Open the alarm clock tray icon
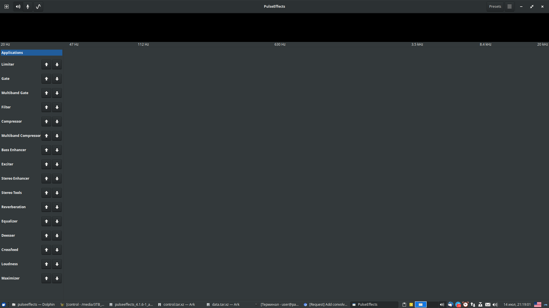The image size is (549, 308). (466, 305)
